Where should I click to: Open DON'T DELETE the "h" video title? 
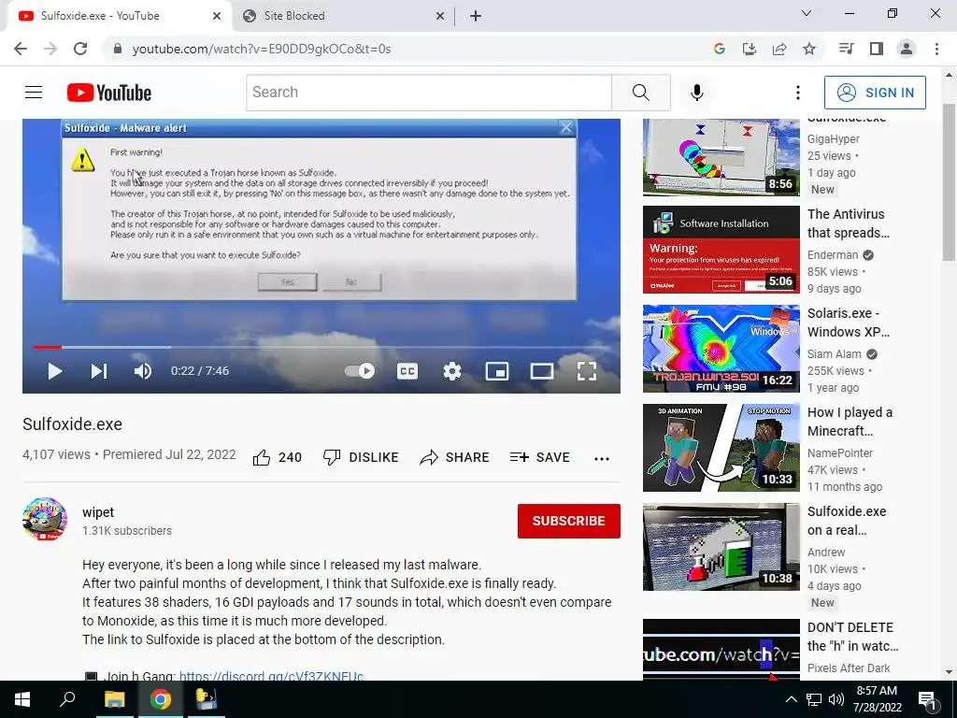852,637
